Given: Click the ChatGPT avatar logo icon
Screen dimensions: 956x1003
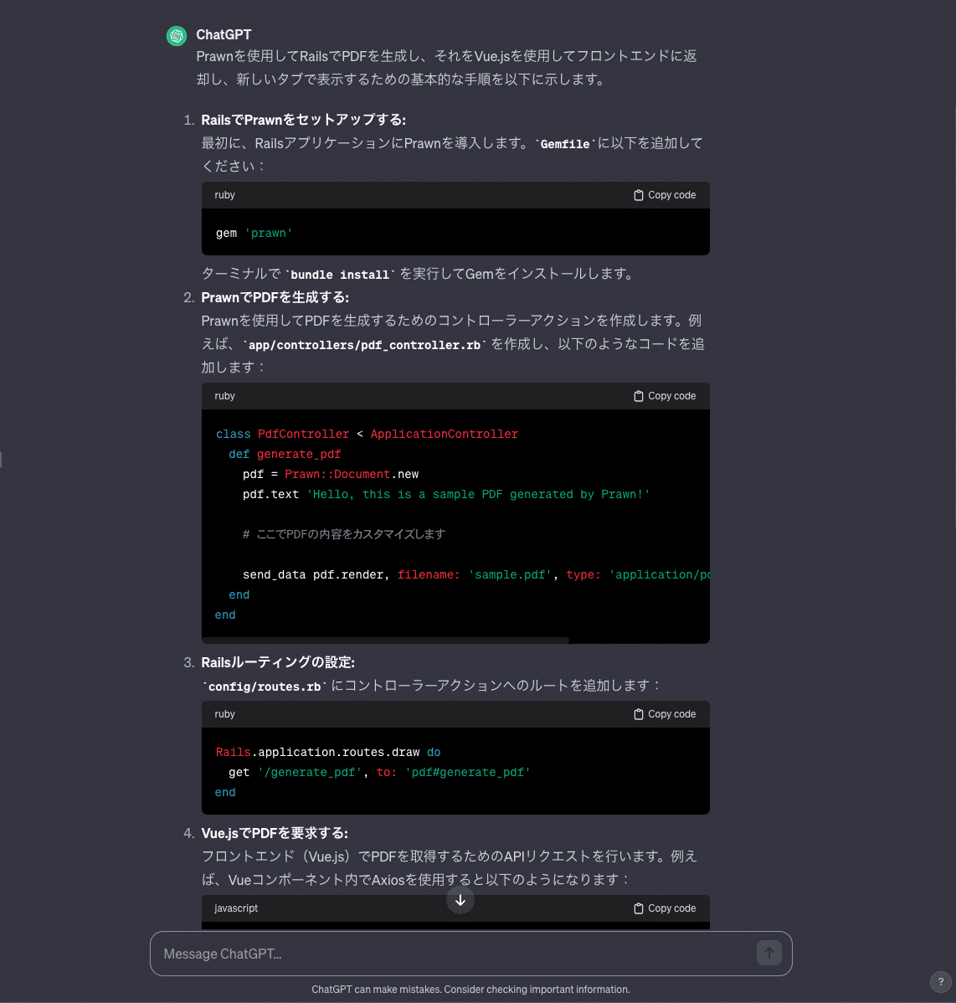Looking at the screenshot, I should [x=177, y=36].
